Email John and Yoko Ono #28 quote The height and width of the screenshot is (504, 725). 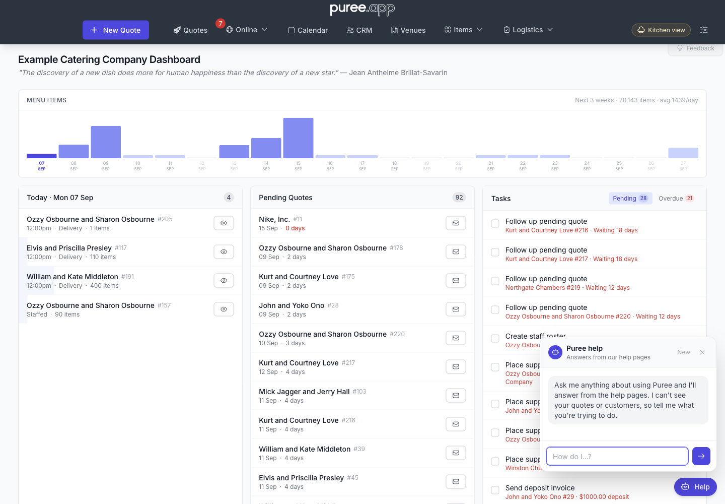tap(456, 309)
